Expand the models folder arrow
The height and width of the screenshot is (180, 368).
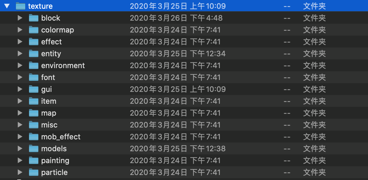click(x=20, y=148)
